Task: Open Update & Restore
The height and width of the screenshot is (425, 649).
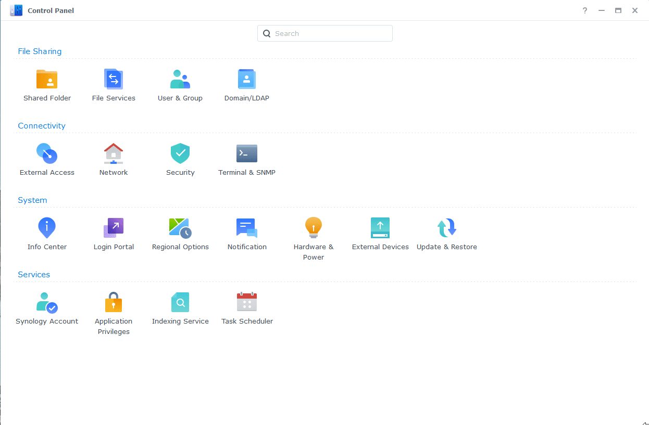Action: 447,228
